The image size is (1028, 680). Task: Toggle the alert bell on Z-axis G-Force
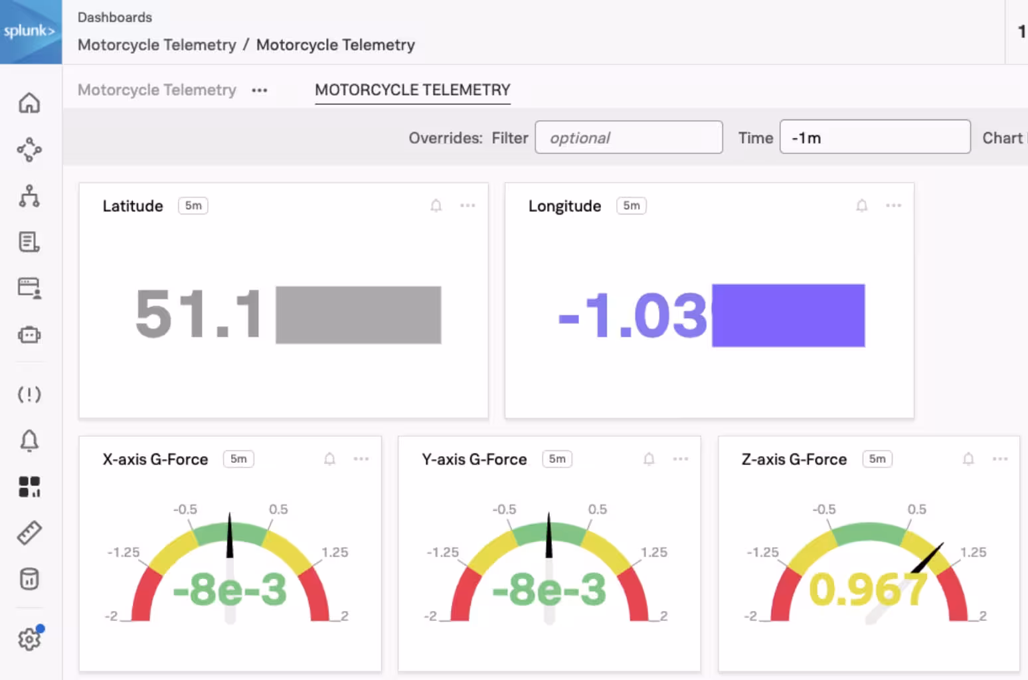(x=968, y=459)
